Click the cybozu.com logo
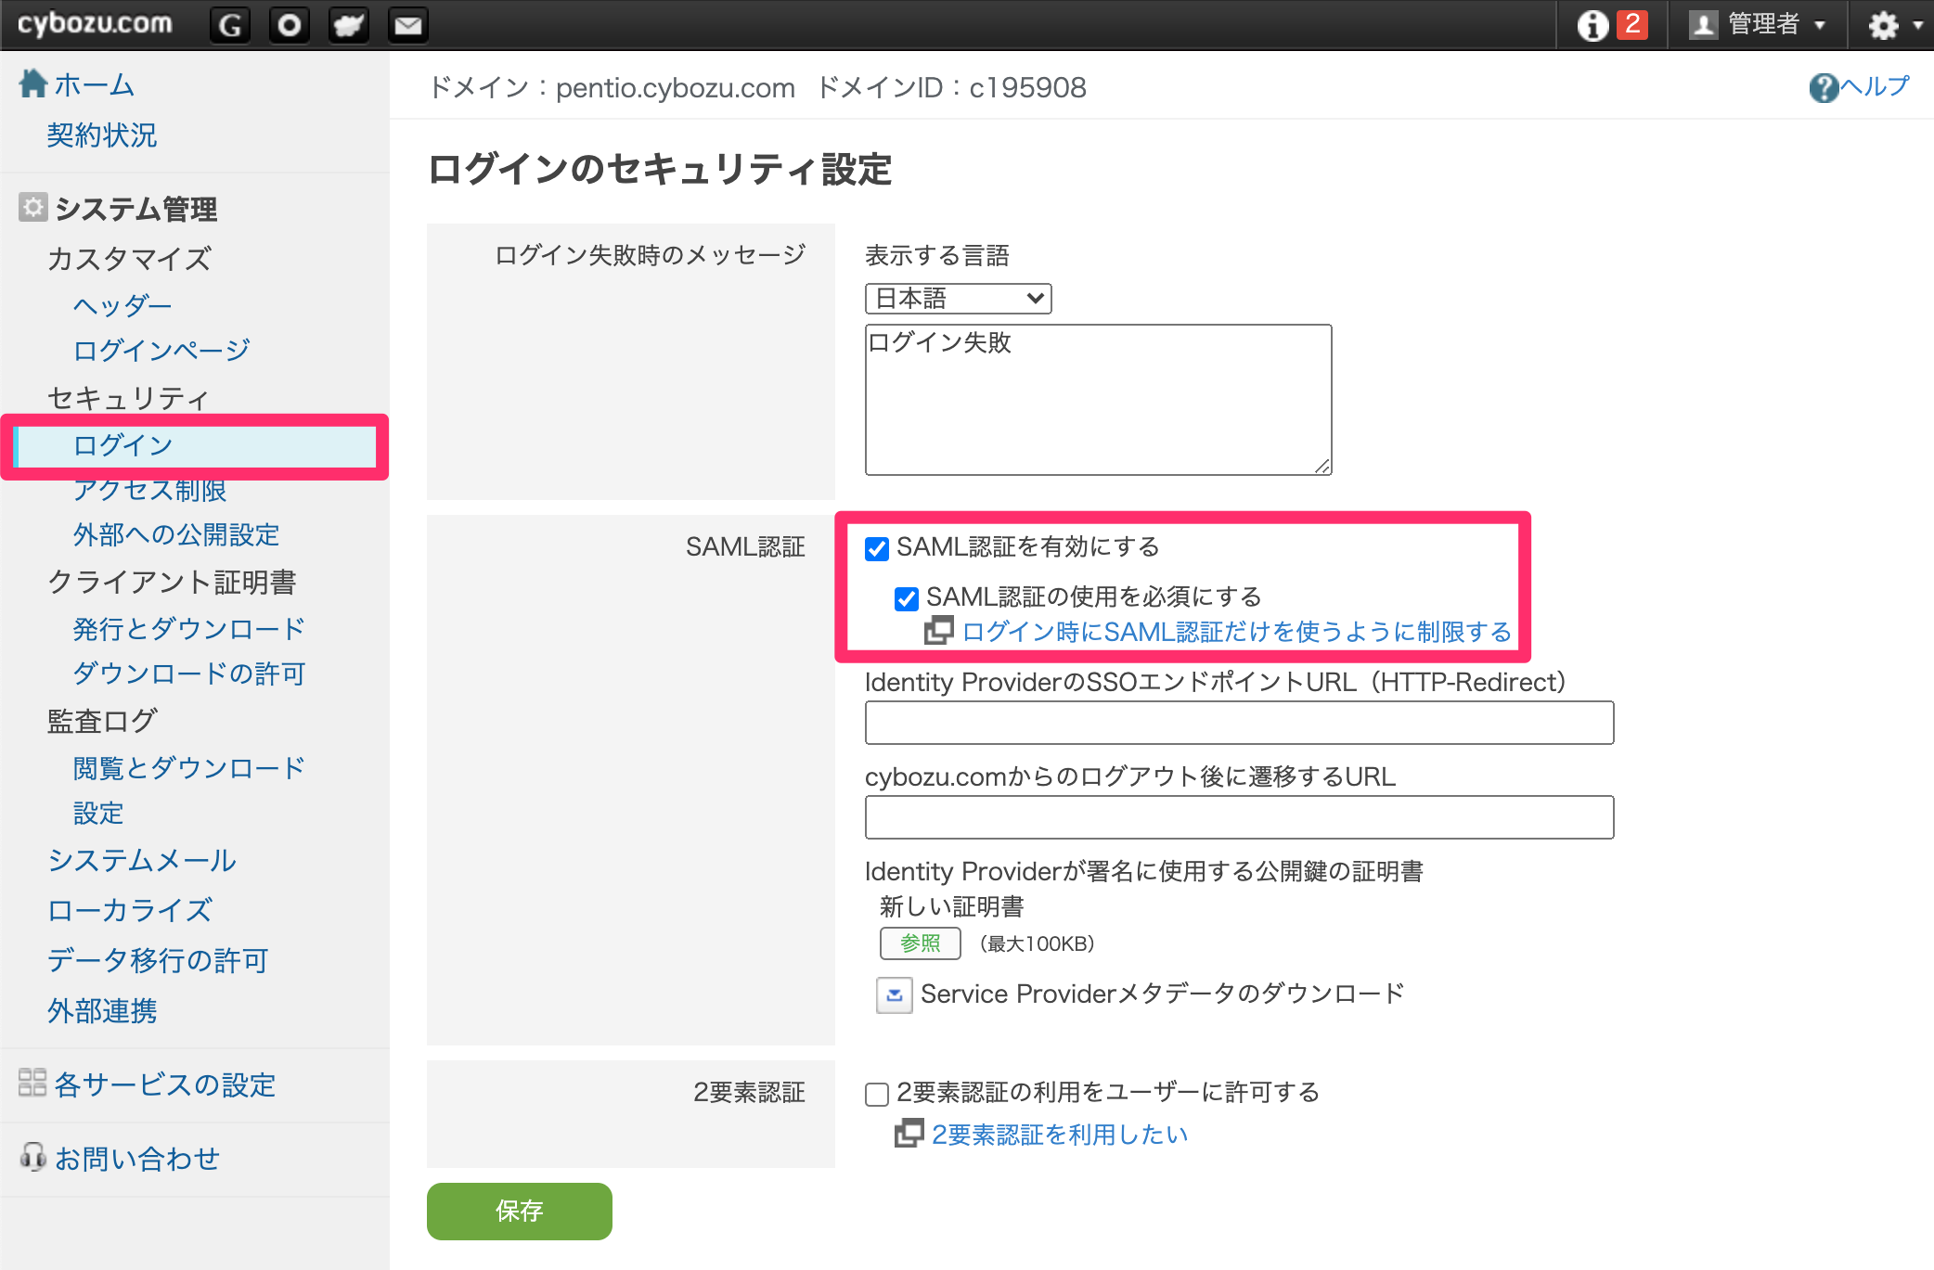This screenshot has height=1270, width=1934. 95,23
